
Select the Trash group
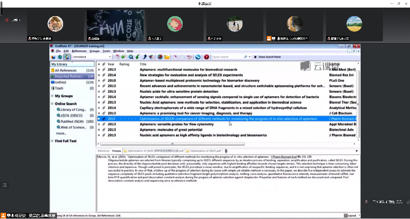click(73, 88)
